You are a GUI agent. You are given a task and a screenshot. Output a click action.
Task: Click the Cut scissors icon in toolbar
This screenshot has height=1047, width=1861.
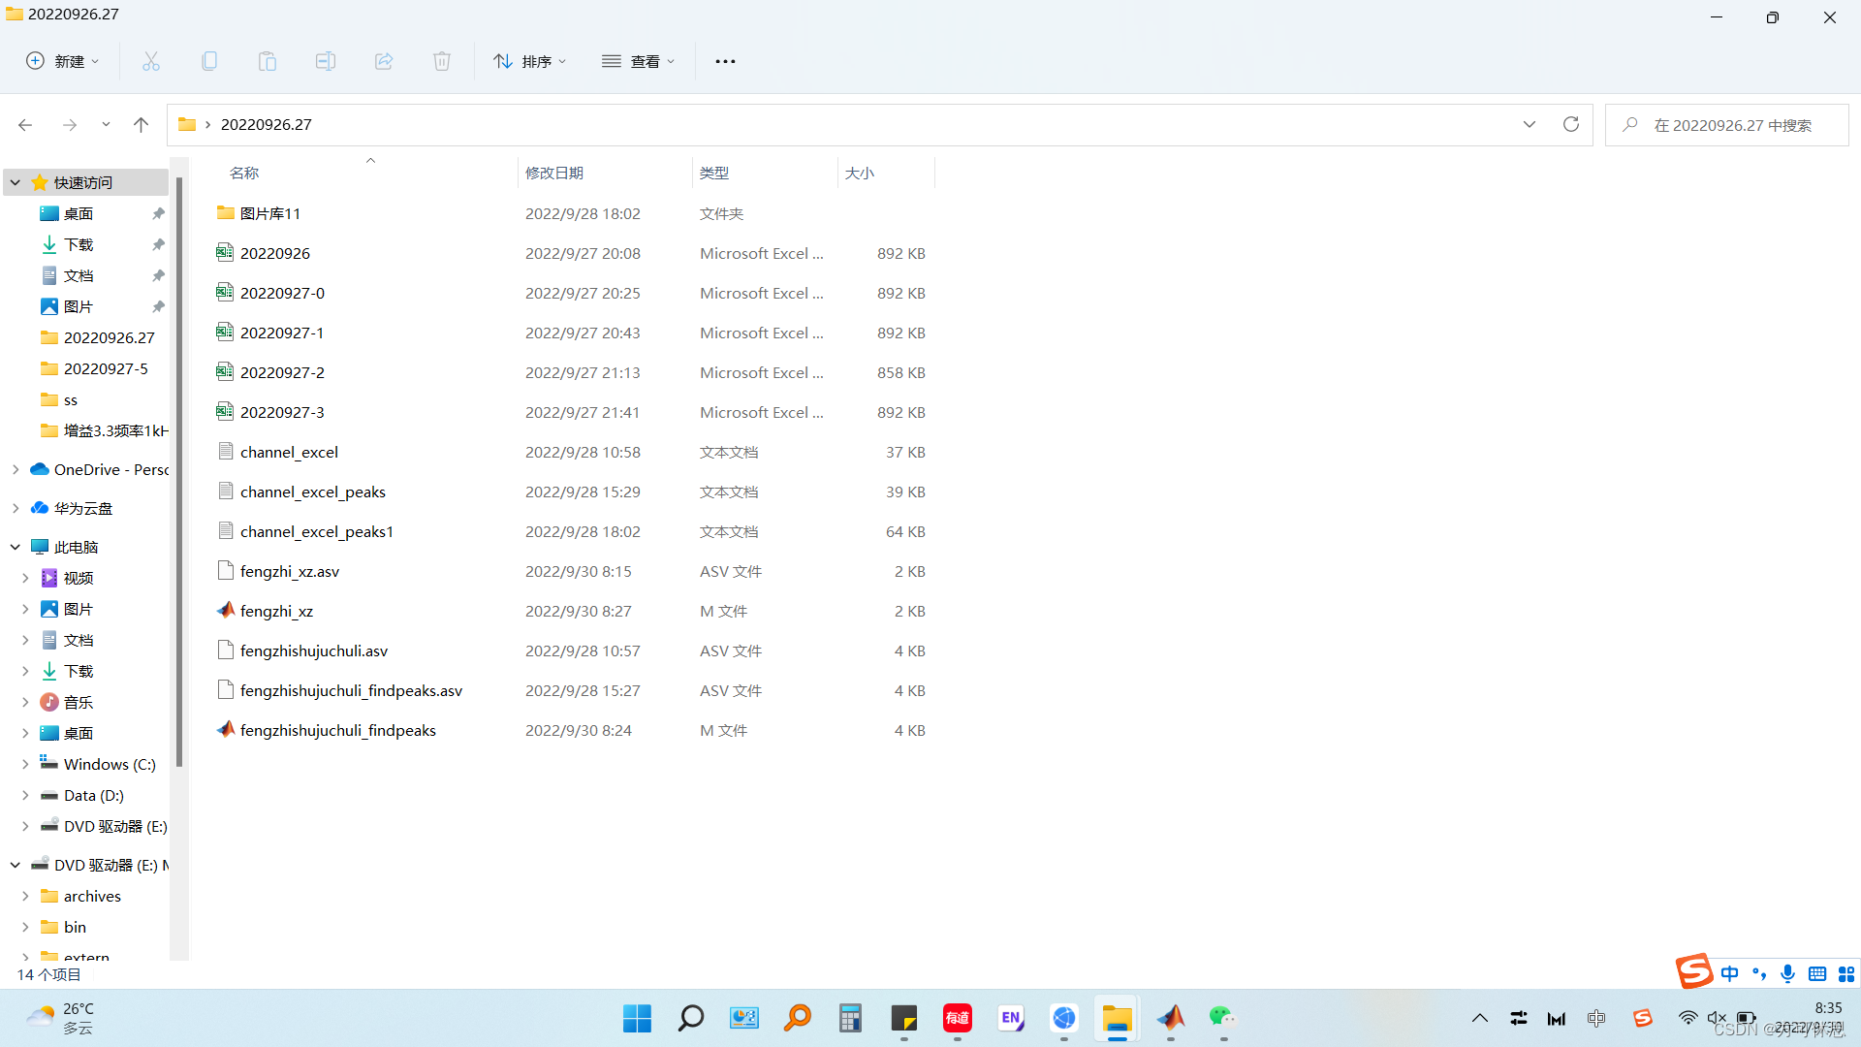[151, 61]
